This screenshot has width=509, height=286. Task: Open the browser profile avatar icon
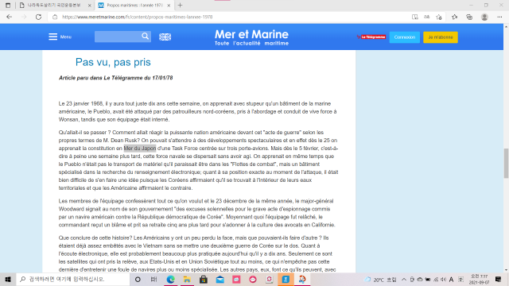click(x=484, y=17)
